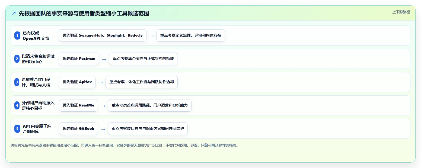421x168 pixels.
Task: Select the 优先验证 GitBook chip
Action: (78, 129)
